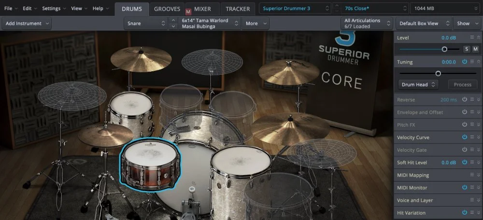Toggle Soft Hit Level power switch
The image size is (483, 220).
pos(465,162)
